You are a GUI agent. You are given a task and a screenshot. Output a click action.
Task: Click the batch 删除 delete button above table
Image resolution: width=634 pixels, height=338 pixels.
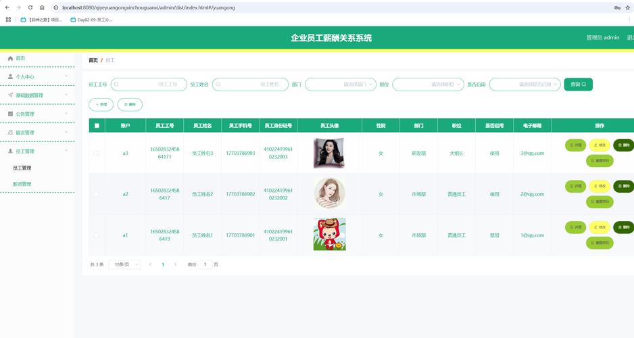click(x=130, y=104)
